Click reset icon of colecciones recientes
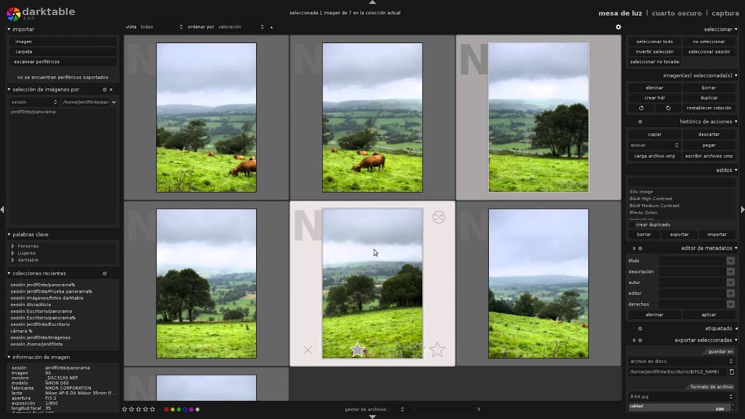 [x=105, y=274]
